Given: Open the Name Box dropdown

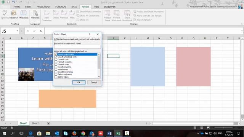Looking at the screenshot, I should coord(17,31).
